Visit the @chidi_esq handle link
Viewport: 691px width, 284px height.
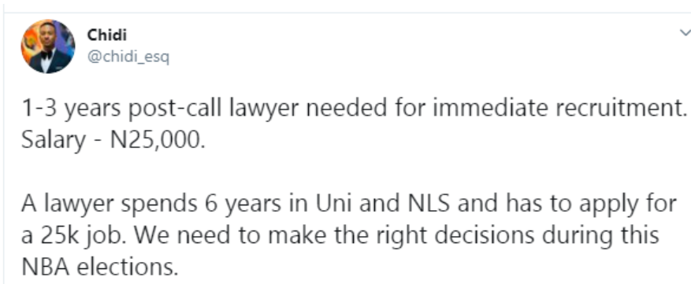point(128,57)
